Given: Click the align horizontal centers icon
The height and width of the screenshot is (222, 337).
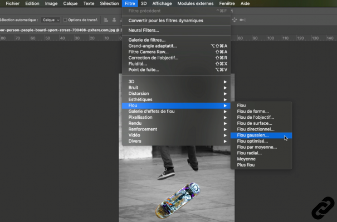Looking at the screenshot, I should (x=114, y=20).
